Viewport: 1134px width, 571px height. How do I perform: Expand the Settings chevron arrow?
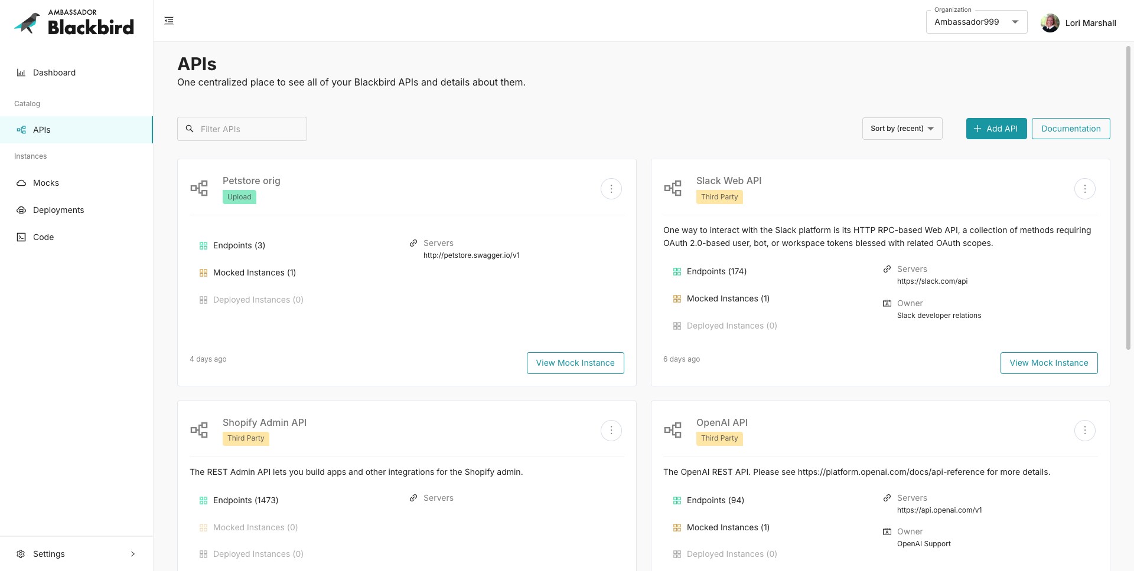tap(133, 554)
